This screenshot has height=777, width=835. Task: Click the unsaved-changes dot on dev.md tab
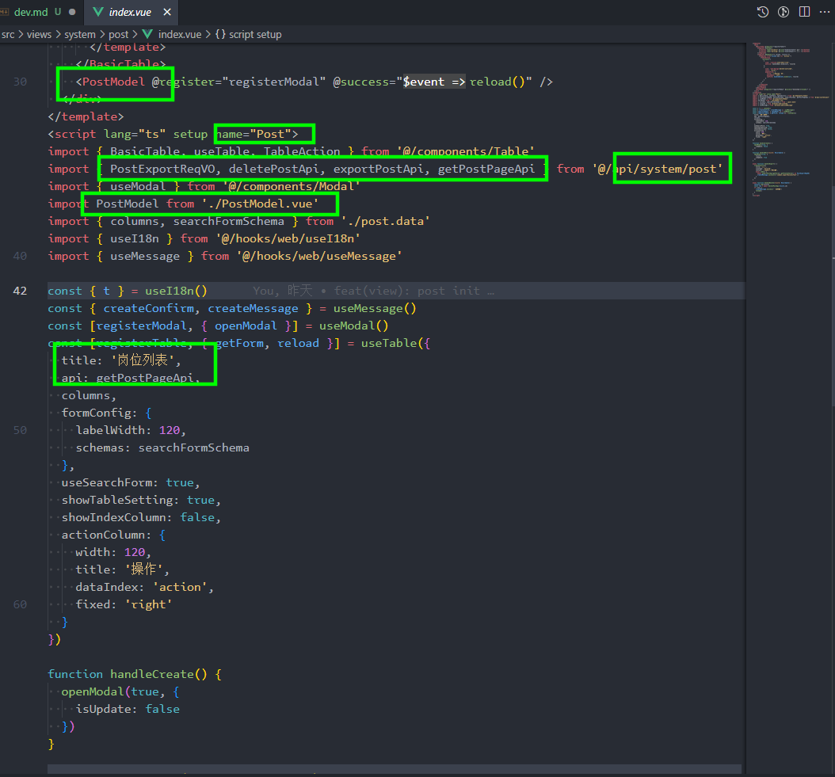(x=72, y=12)
